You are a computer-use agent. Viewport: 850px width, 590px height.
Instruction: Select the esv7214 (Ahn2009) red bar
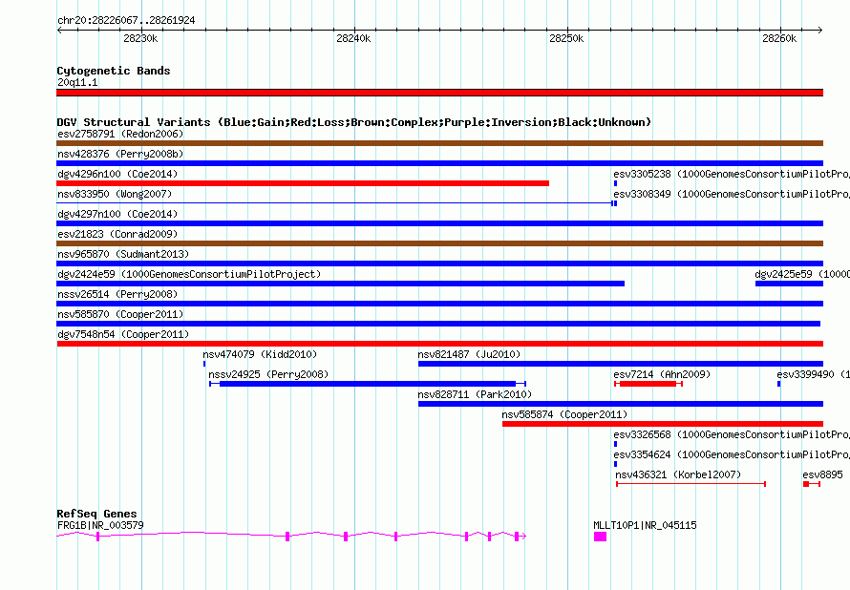pyautogui.click(x=648, y=384)
